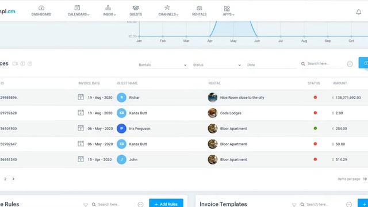Viewport: 368px width, 207px height.
Task: Open Coda Lodges rental
Action: click(x=231, y=113)
